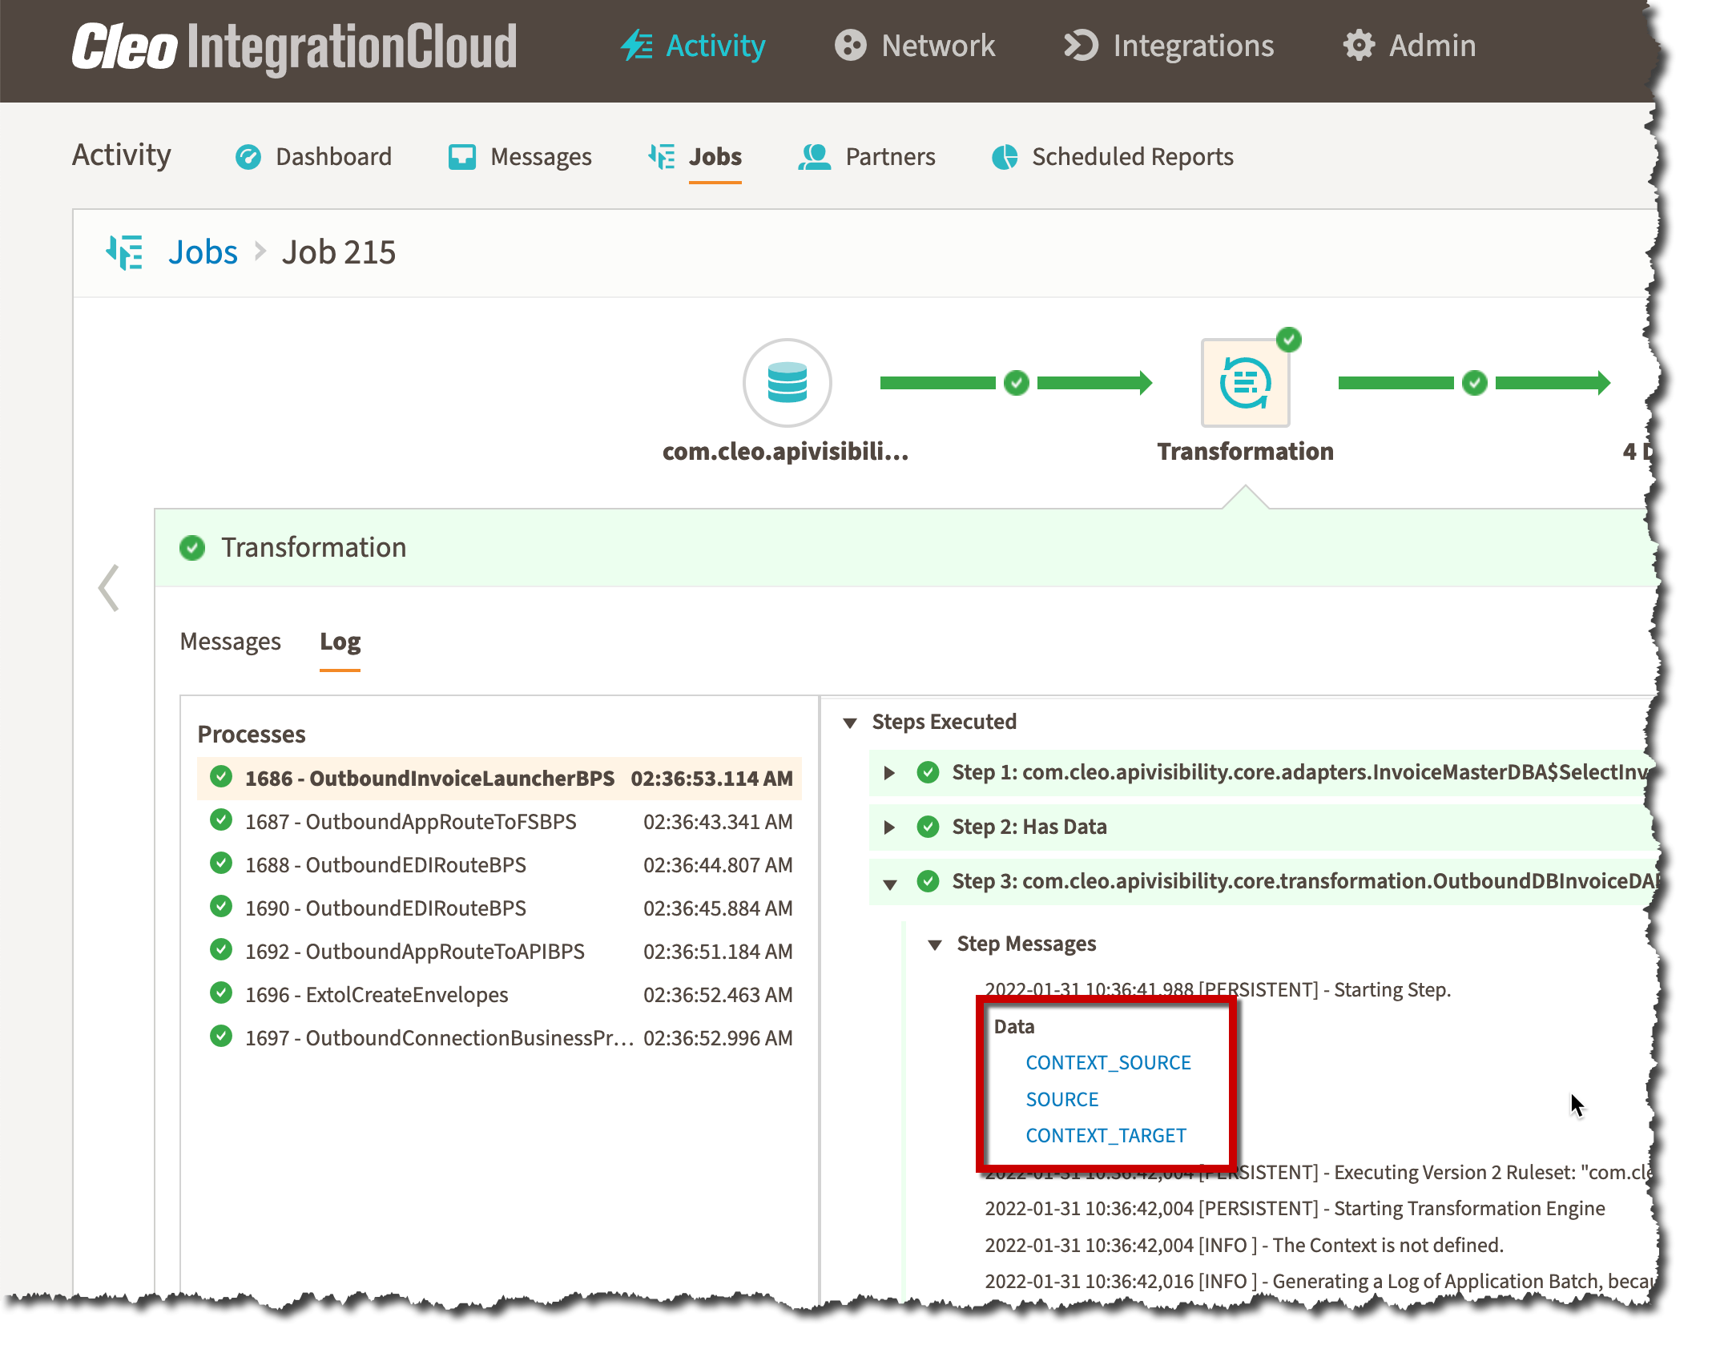The width and height of the screenshot is (1716, 1365).
Task: Click the Processes heading
Action: click(x=252, y=735)
